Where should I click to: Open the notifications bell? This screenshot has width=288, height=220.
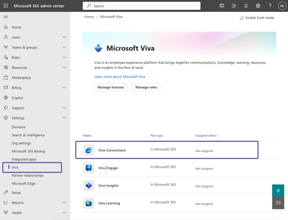[x=246, y=6]
